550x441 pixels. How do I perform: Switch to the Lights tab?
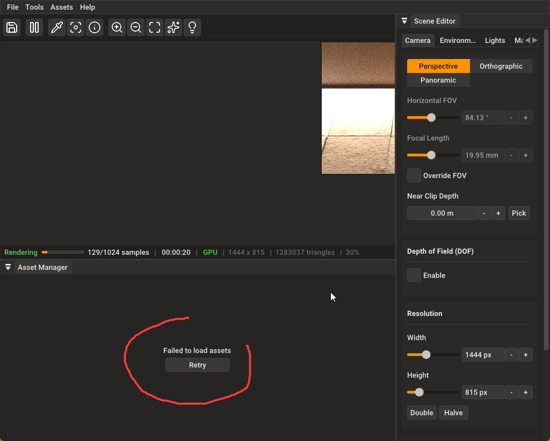pos(495,40)
